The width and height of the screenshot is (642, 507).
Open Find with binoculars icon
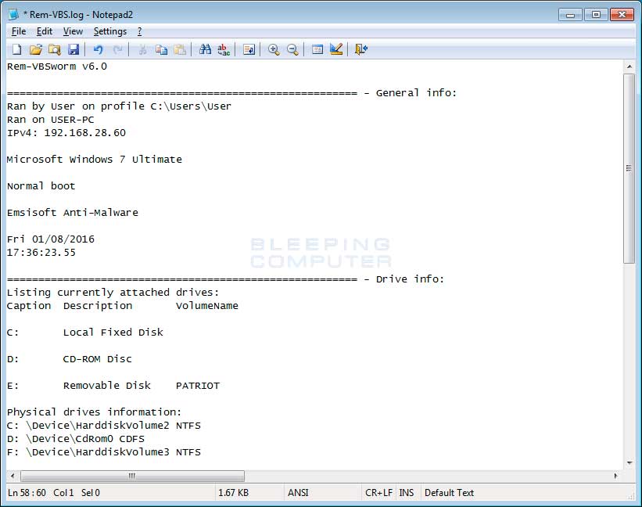pos(205,49)
